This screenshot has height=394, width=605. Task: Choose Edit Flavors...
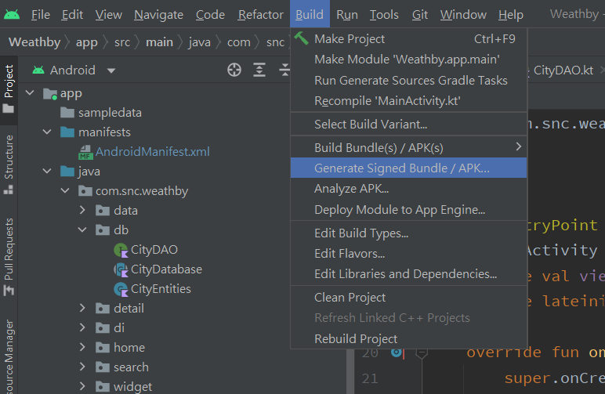[x=408, y=253]
